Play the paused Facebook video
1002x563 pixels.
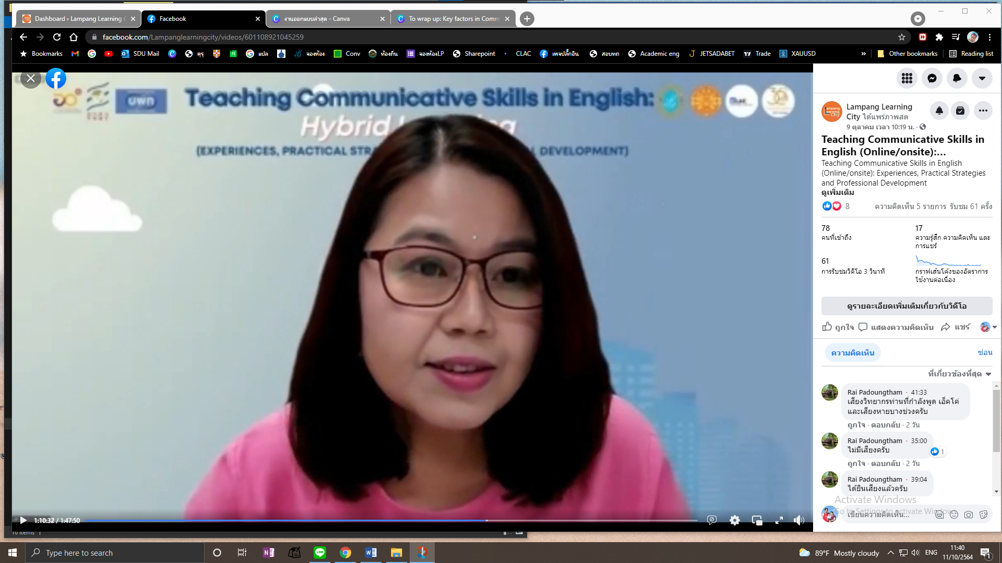(x=23, y=520)
